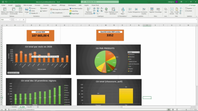Switch to the CA_2021 sheet tab

30,107
